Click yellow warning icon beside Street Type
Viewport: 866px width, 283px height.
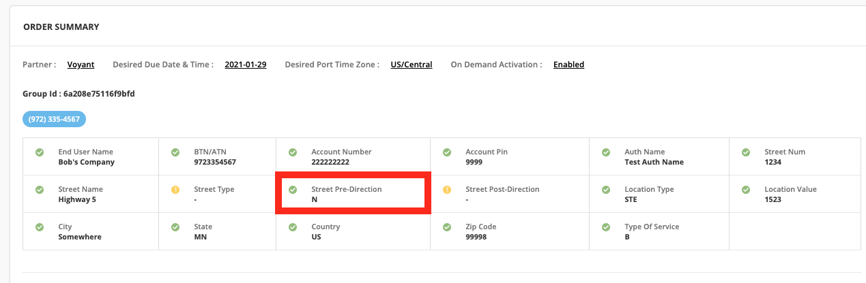175,190
